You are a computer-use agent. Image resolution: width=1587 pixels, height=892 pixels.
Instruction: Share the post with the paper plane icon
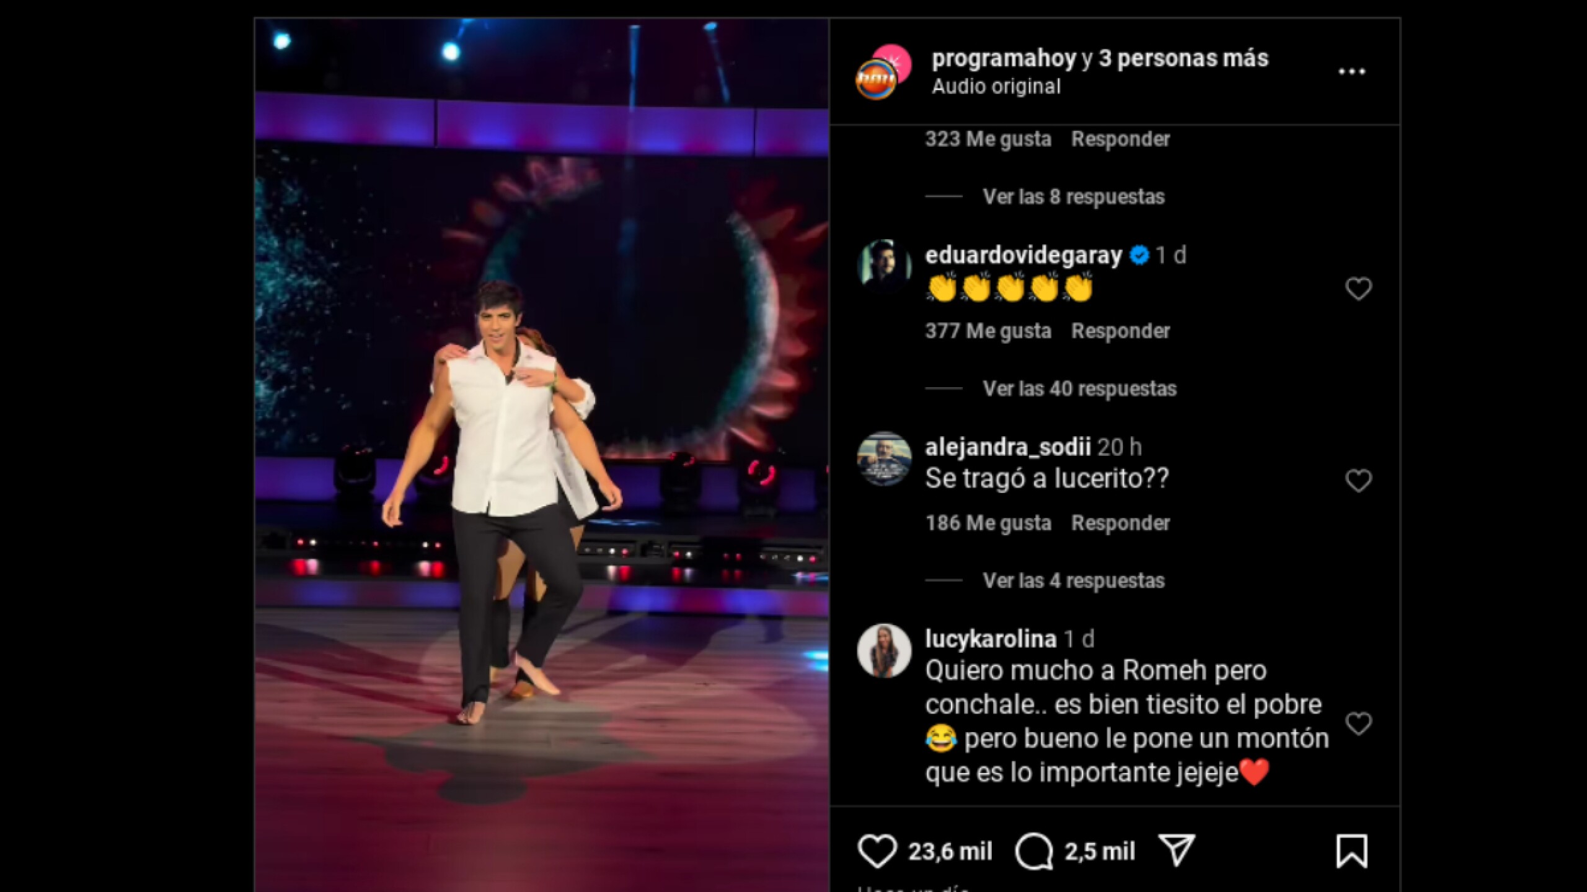pos(1177,850)
